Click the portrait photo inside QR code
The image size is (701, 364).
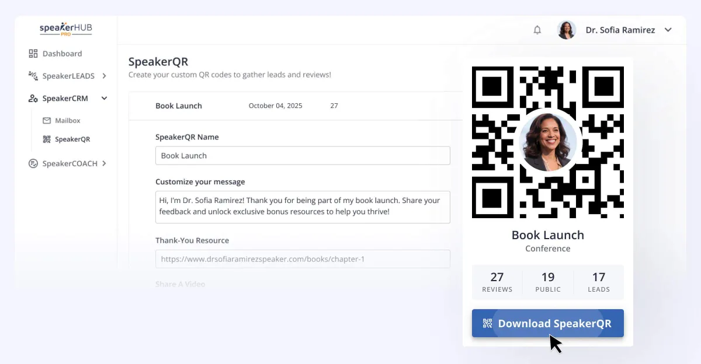pos(548,142)
